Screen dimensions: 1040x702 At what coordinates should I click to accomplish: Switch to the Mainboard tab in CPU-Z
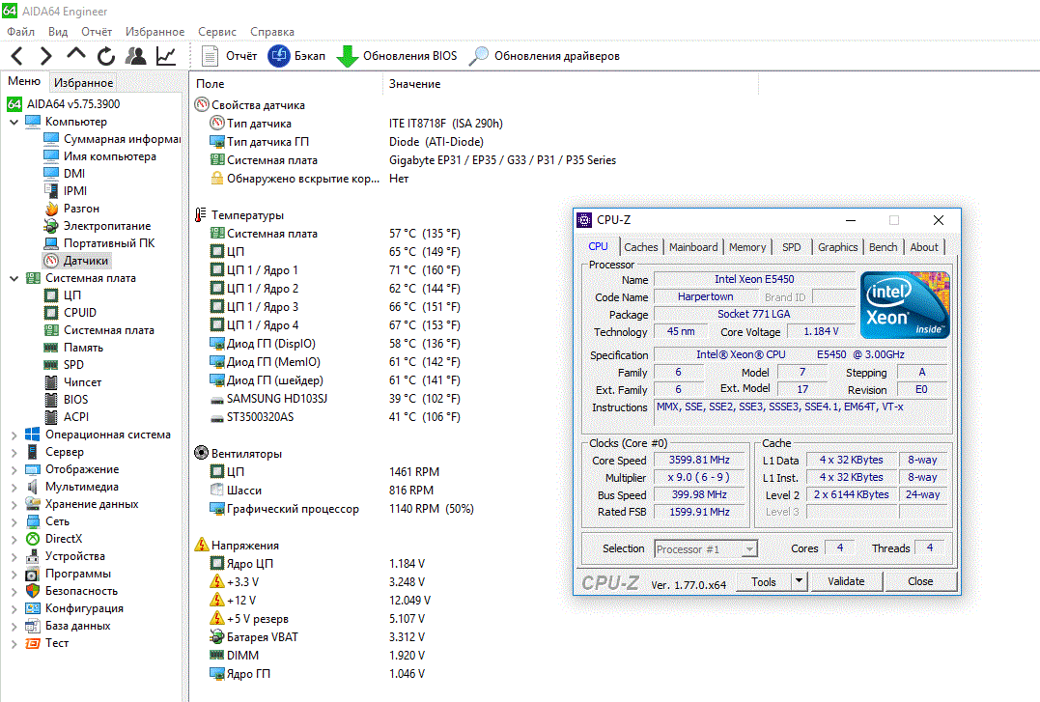point(693,247)
